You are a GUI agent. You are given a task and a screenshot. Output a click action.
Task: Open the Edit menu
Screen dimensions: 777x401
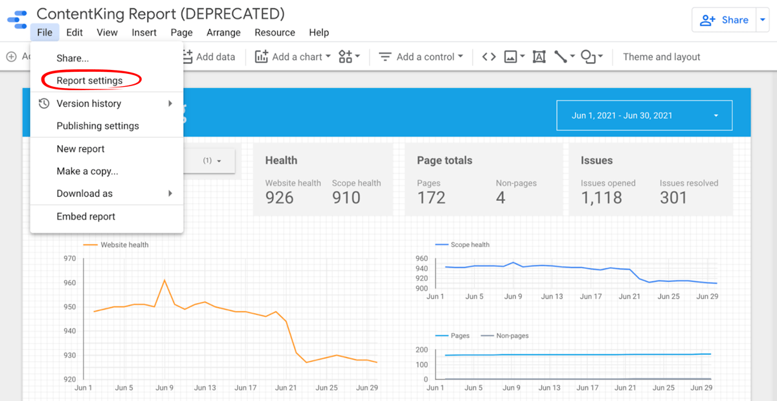pyautogui.click(x=74, y=32)
